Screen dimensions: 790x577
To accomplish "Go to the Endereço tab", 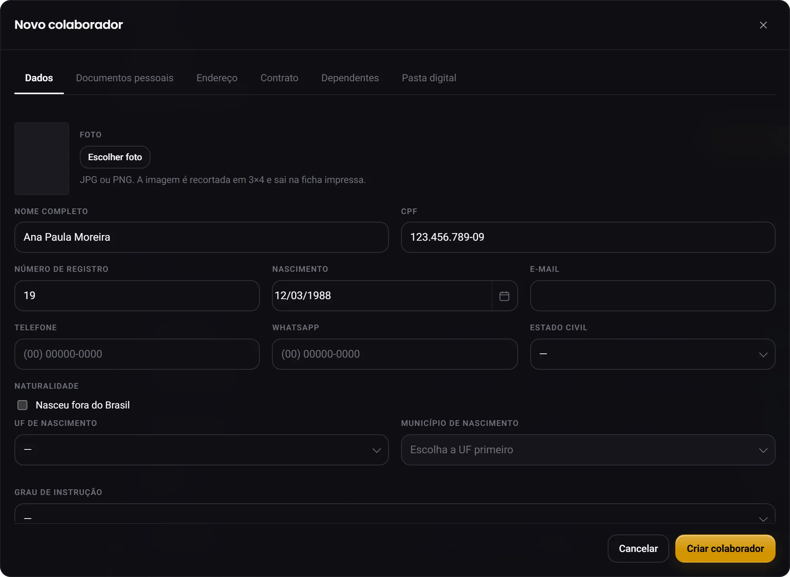I will [x=217, y=78].
